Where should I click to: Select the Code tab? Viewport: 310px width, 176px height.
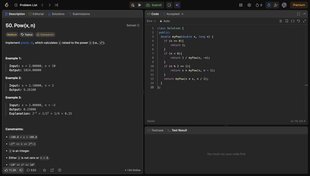coord(153,14)
